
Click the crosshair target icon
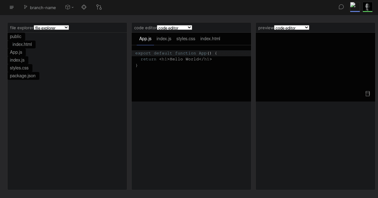[84, 7]
